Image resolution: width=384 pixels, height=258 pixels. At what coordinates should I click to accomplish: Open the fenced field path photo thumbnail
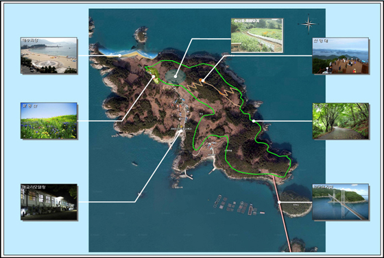[257, 35]
